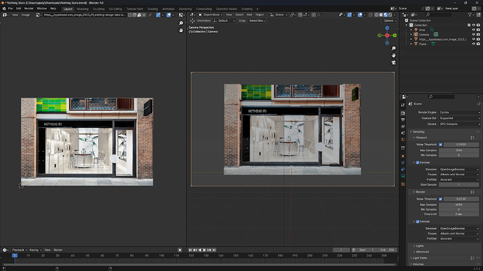483x271 pixels.
Task: Toggle camera view icon in 3D viewport
Action: point(393,63)
